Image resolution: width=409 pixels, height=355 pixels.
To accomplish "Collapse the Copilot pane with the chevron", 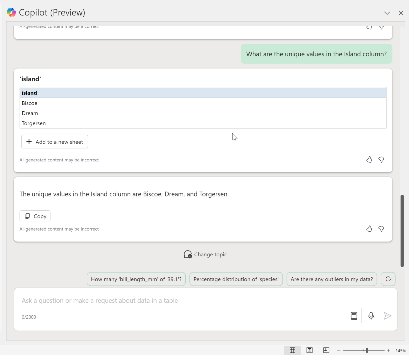I will [x=387, y=13].
